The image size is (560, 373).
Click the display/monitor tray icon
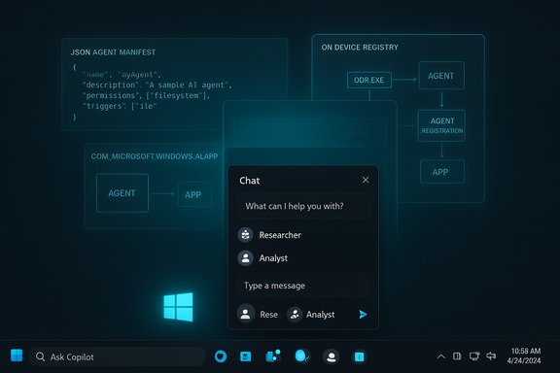(474, 356)
